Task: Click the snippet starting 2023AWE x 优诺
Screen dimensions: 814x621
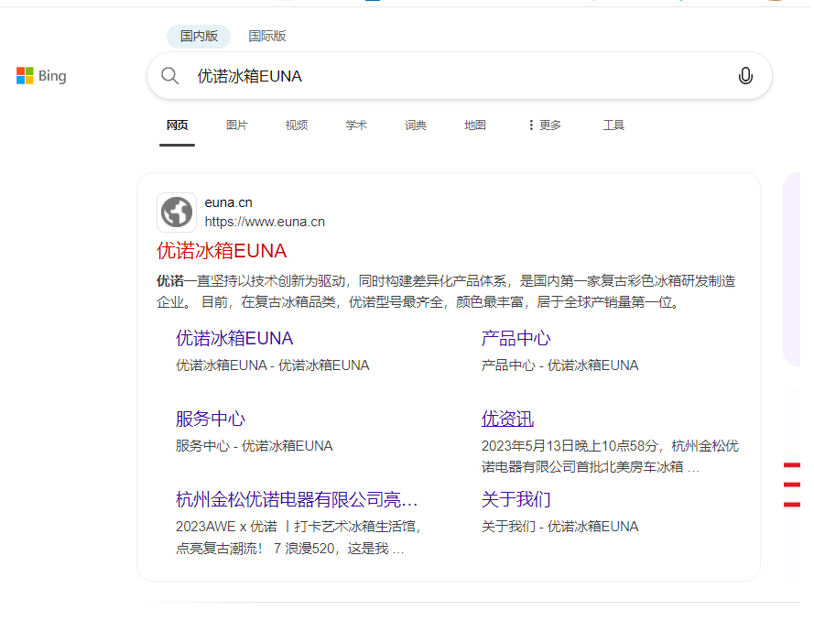Action: (298, 538)
